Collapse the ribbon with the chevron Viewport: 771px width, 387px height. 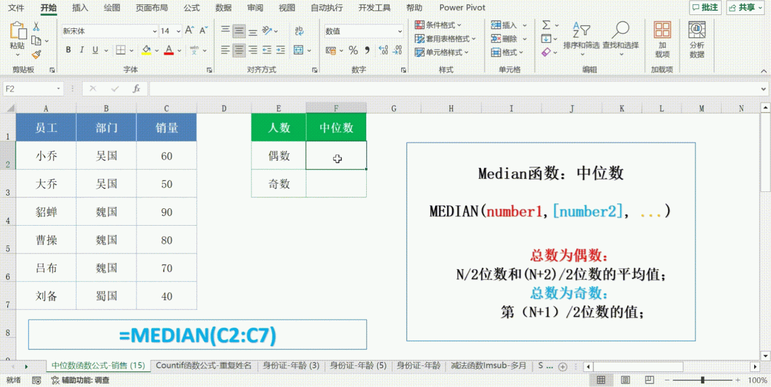(x=763, y=70)
